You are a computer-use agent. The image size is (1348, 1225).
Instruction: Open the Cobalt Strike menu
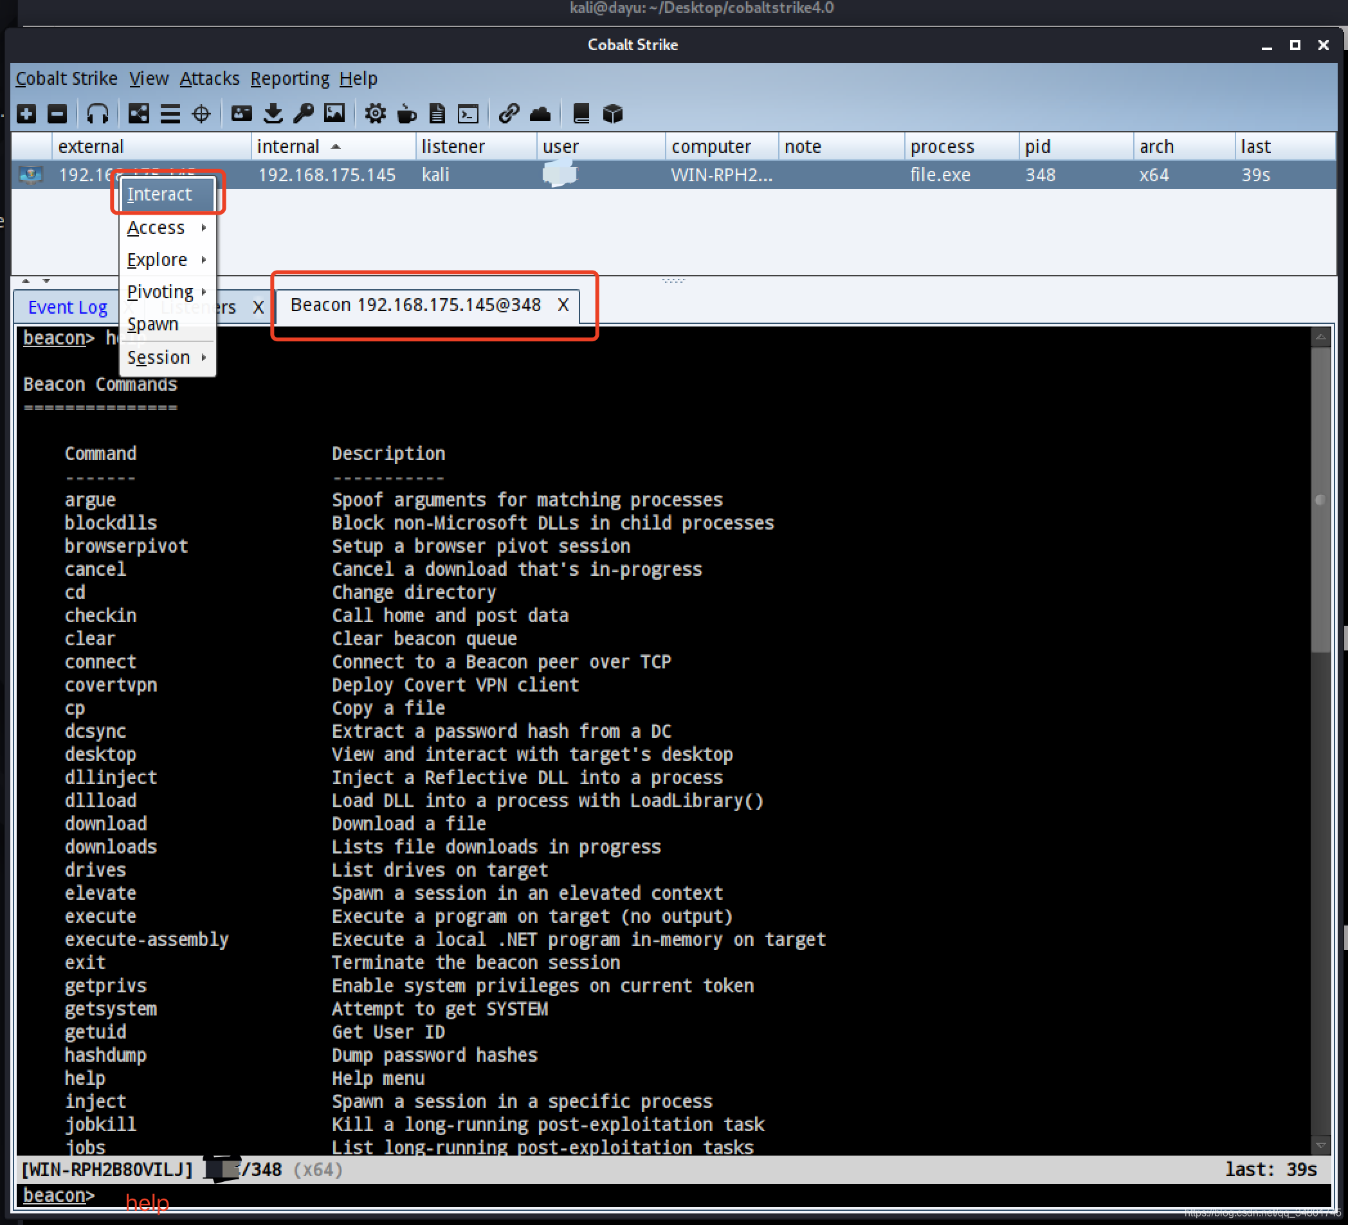67,79
